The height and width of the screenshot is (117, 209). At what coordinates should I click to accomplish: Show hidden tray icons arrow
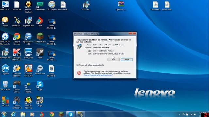click(180, 114)
